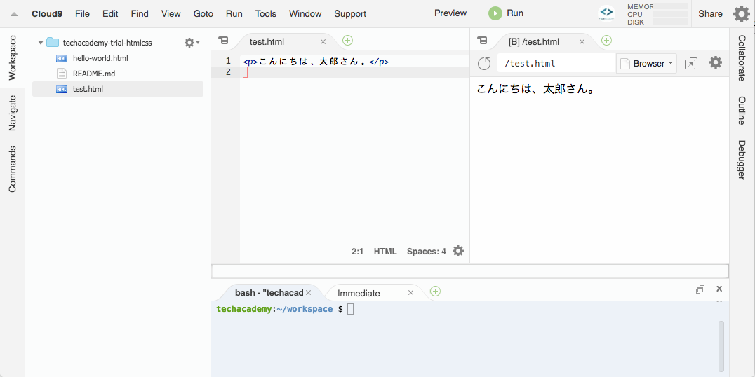
Task: Open the Browser dropdown in preview
Action: (x=647, y=64)
